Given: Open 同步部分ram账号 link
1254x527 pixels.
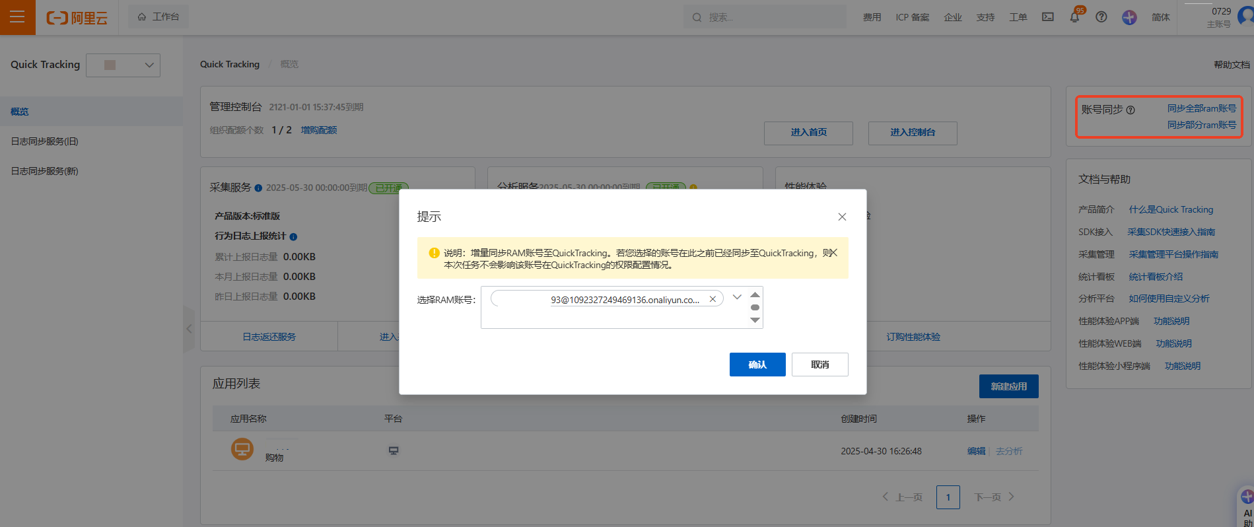Looking at the screenshot, I should [x=1201, y=125].
